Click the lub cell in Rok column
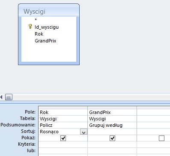 tap(63, 151)
